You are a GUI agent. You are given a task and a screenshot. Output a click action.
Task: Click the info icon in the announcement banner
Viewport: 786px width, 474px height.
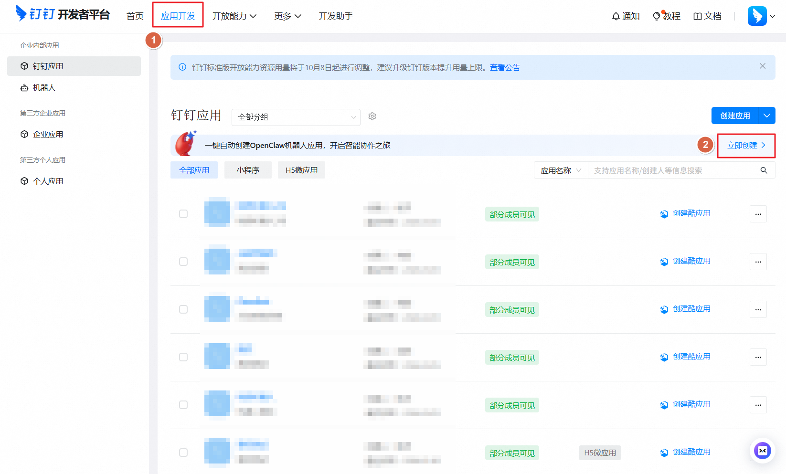[x=182, y=67]
